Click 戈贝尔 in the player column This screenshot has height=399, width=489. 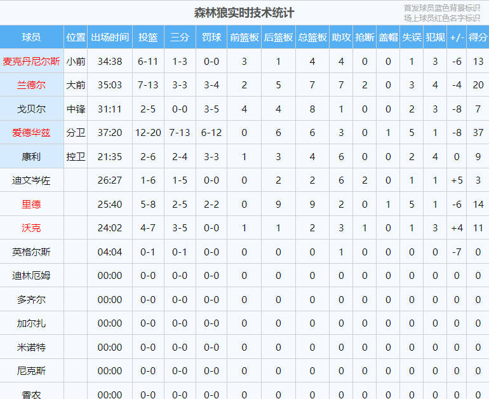pos(32,109)
